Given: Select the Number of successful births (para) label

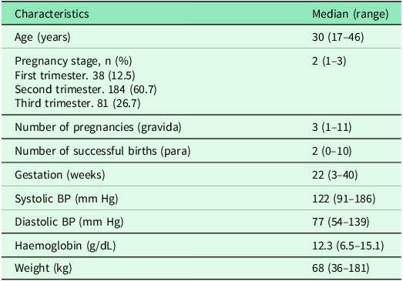Looking at the screenshot, I should 102,151.
